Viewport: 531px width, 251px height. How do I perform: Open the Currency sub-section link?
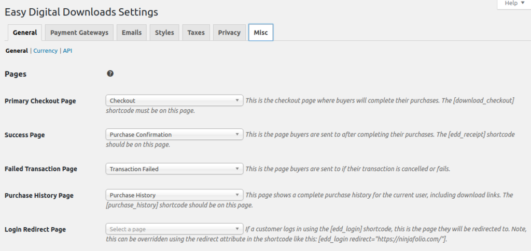[45, 51]
